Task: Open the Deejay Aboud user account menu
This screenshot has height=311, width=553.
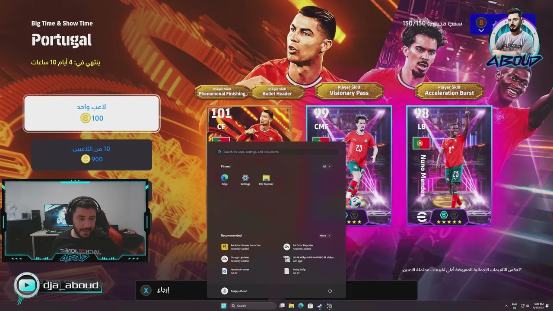Action: click(x=234, y=291)
